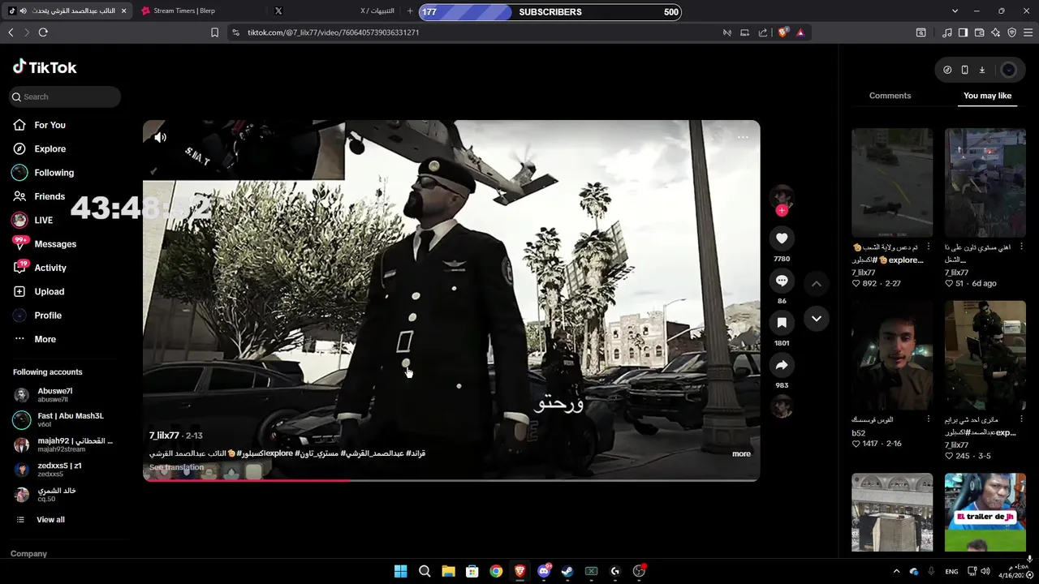Go back in the browser
This screenshot has width=1039, height=584.
tap(11, 32)
